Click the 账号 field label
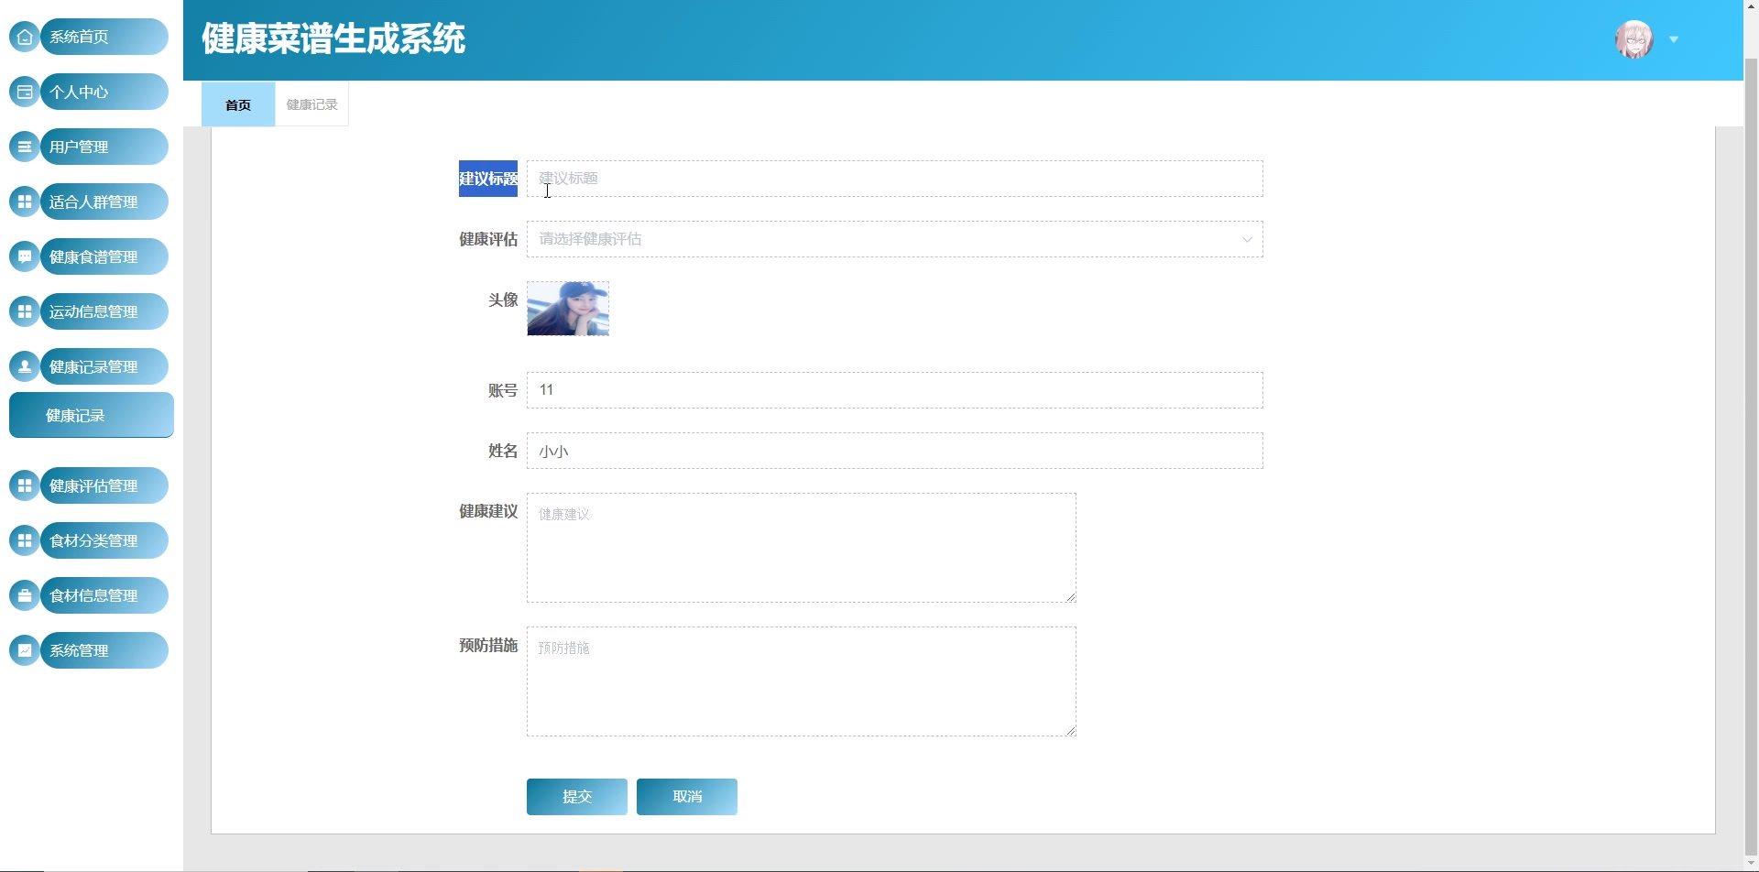1759x872 pixels. 503,390
